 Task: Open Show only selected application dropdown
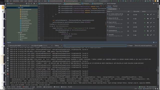(x=145, y=45)
